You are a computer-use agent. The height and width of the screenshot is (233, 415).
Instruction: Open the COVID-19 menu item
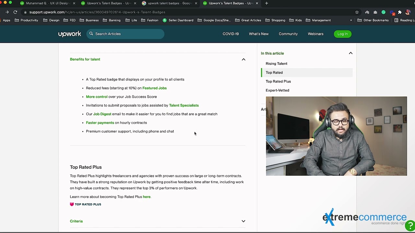[x=231, y=34]
